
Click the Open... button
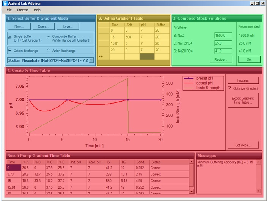point(43,26)
